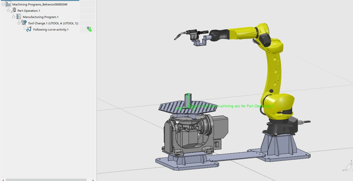
Task: Click the tree scrollbar right arrow
Action: click(93, 180)
